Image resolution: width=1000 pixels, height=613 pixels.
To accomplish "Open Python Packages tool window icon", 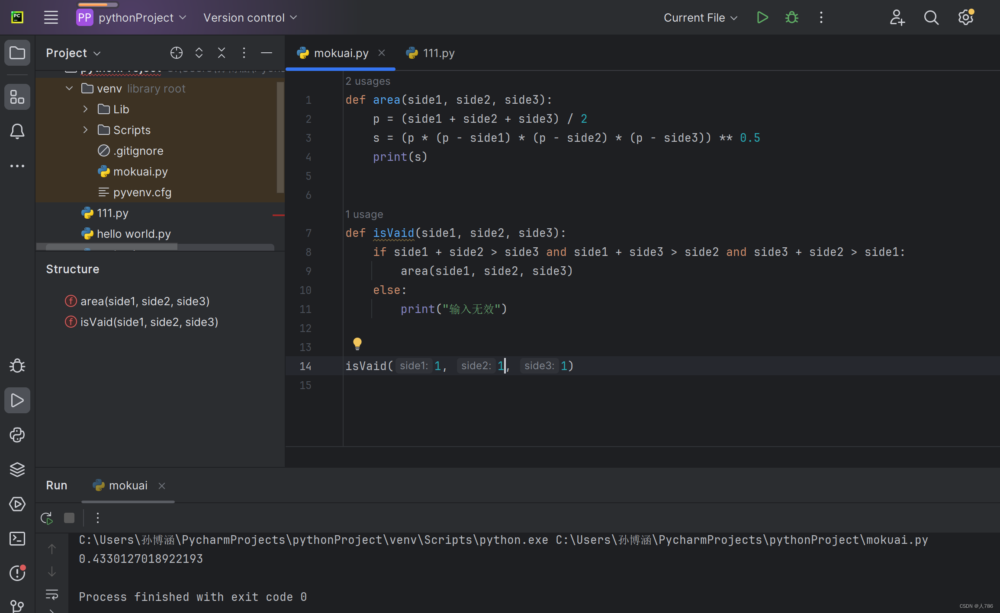I will pyautogui.click(x=17, y=469).
